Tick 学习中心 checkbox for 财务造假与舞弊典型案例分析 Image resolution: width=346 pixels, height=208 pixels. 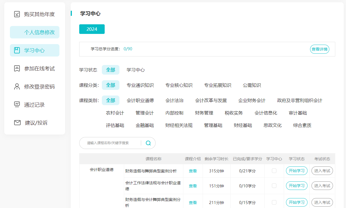[274, 171]
